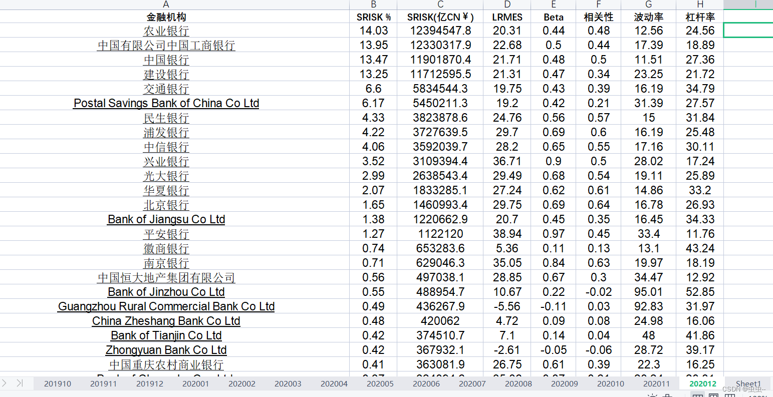
Task: Open the 农业银行 hyperlink
Action: 166,31
